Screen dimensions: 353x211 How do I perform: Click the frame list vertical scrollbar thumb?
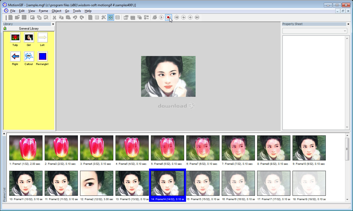coord(347,149)
